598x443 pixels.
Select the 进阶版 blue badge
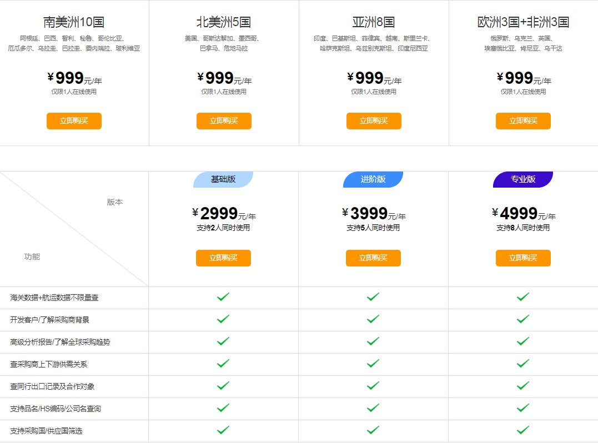[x=373, y=179]
